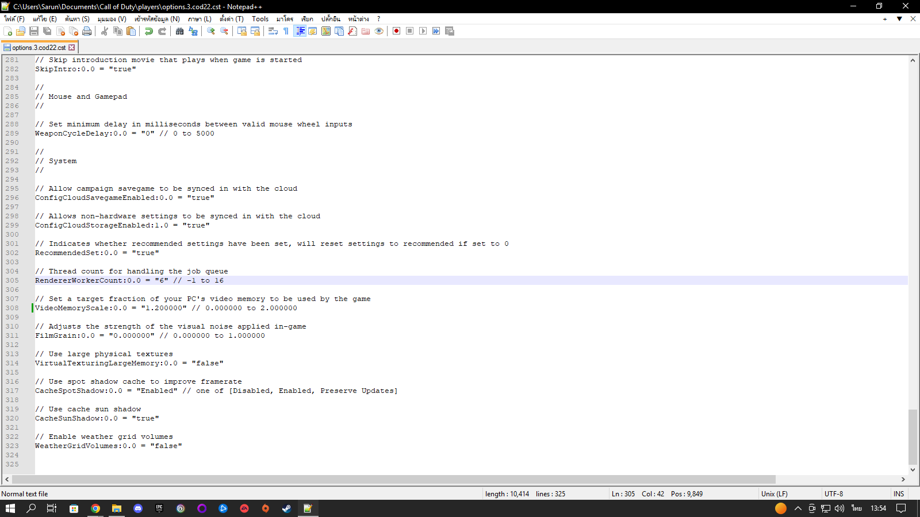920x517 pixels.
Task: Open the Replace dialog icon
Action: click(193, 31)
